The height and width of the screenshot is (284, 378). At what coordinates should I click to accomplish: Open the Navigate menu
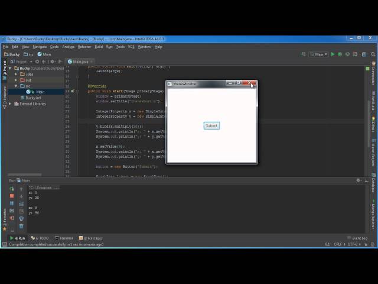(40, 47)
